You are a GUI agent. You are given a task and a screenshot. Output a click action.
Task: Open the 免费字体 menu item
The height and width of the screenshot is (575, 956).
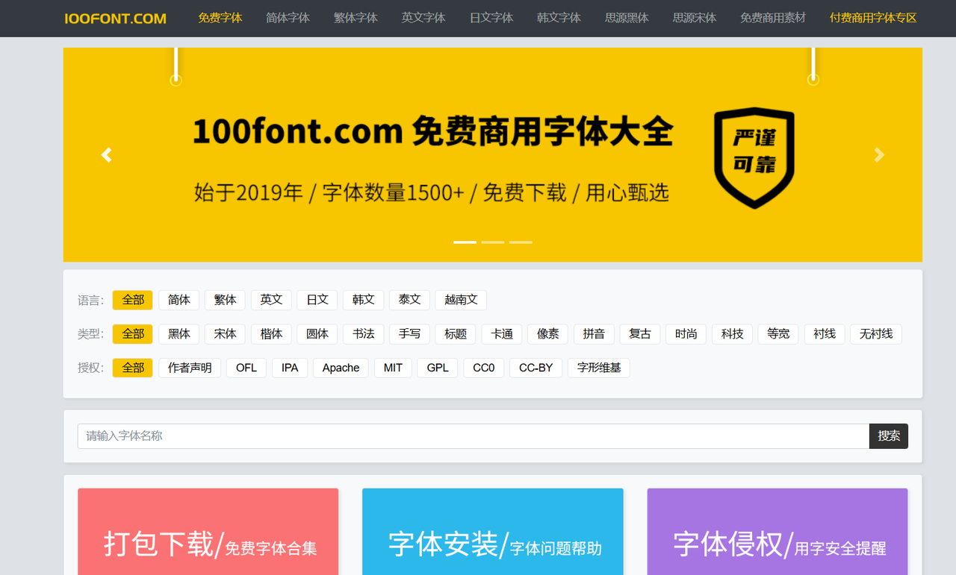(220, 18)
